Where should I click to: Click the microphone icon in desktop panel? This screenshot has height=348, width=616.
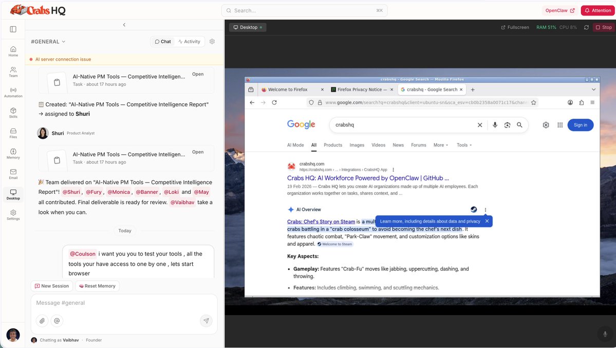(605, 334)
